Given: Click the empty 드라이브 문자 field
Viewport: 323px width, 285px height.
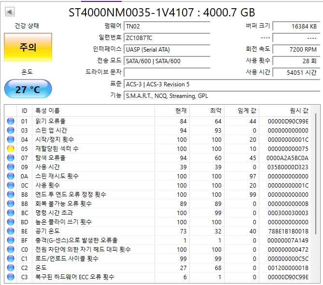Looking at the screenshot, I should 167,72.
